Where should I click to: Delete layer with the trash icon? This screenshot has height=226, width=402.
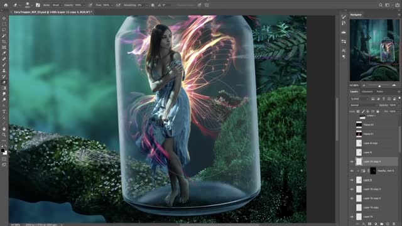pyautogui.click(x=394, y=224)
